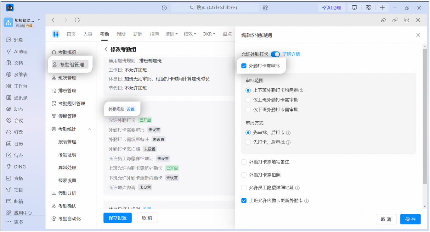
Task: Open DING in the sidebar
Action: (x=9, y=167)
